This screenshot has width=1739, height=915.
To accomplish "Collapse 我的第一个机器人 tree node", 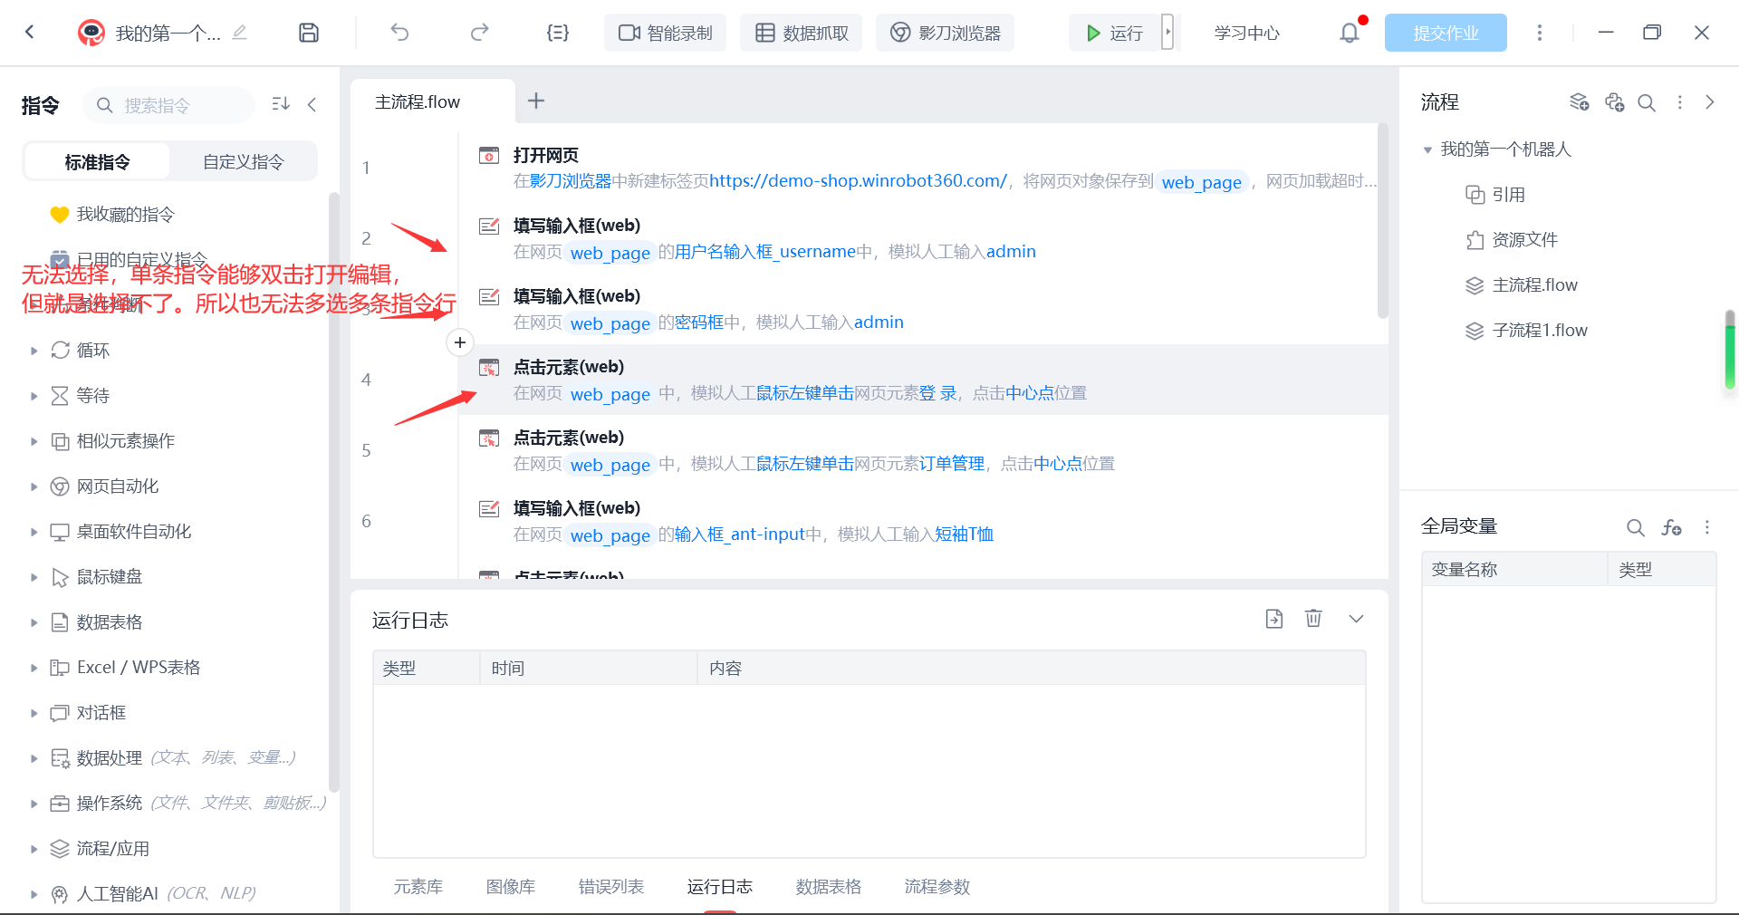I will coord(1427,149).
